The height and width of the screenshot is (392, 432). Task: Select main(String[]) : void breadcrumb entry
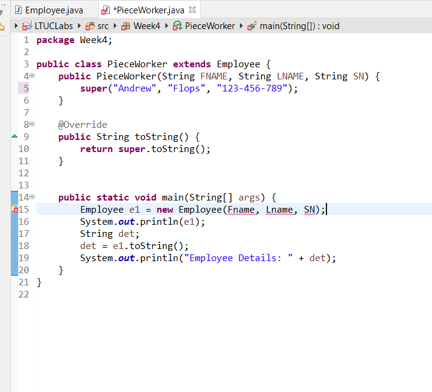click(x=300, y=26)
